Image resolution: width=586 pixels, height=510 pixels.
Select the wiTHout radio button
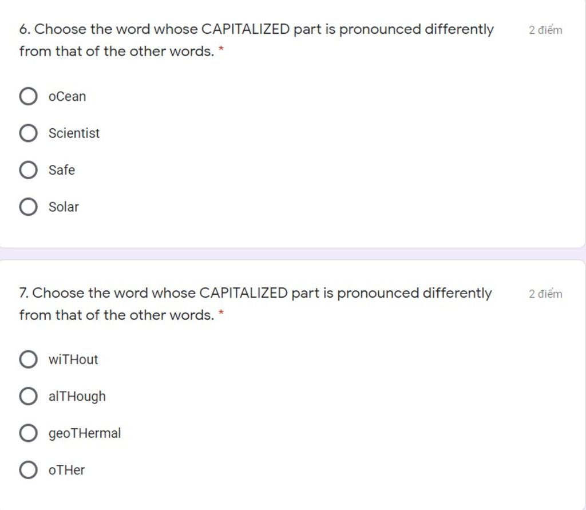28,359
